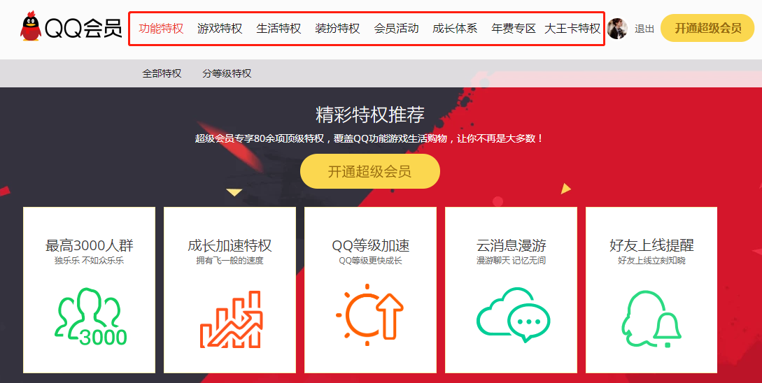
Task: Open the user profile avatar
Action: pos(617,29)
